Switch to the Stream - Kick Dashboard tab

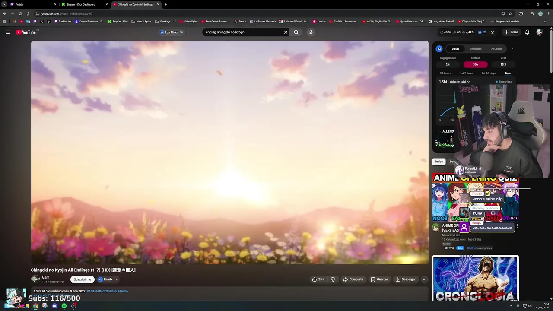tap(85, 4)
